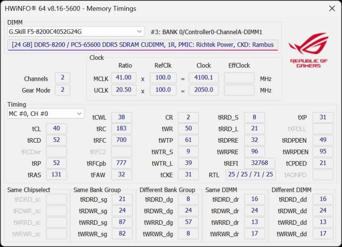Select the Gear Mode value box
Screen dimensions: 342x247
(62, 90)
